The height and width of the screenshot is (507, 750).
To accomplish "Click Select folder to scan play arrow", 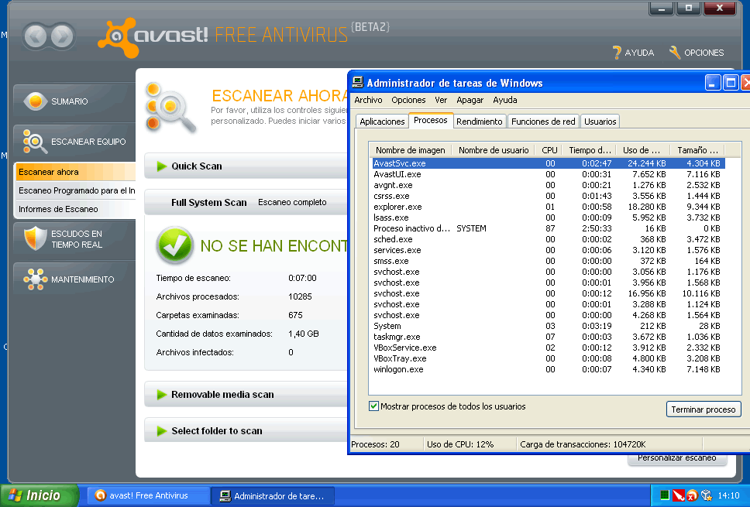I will (161, 431).
